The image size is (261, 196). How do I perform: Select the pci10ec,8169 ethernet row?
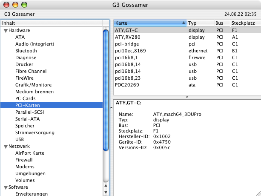187,51
